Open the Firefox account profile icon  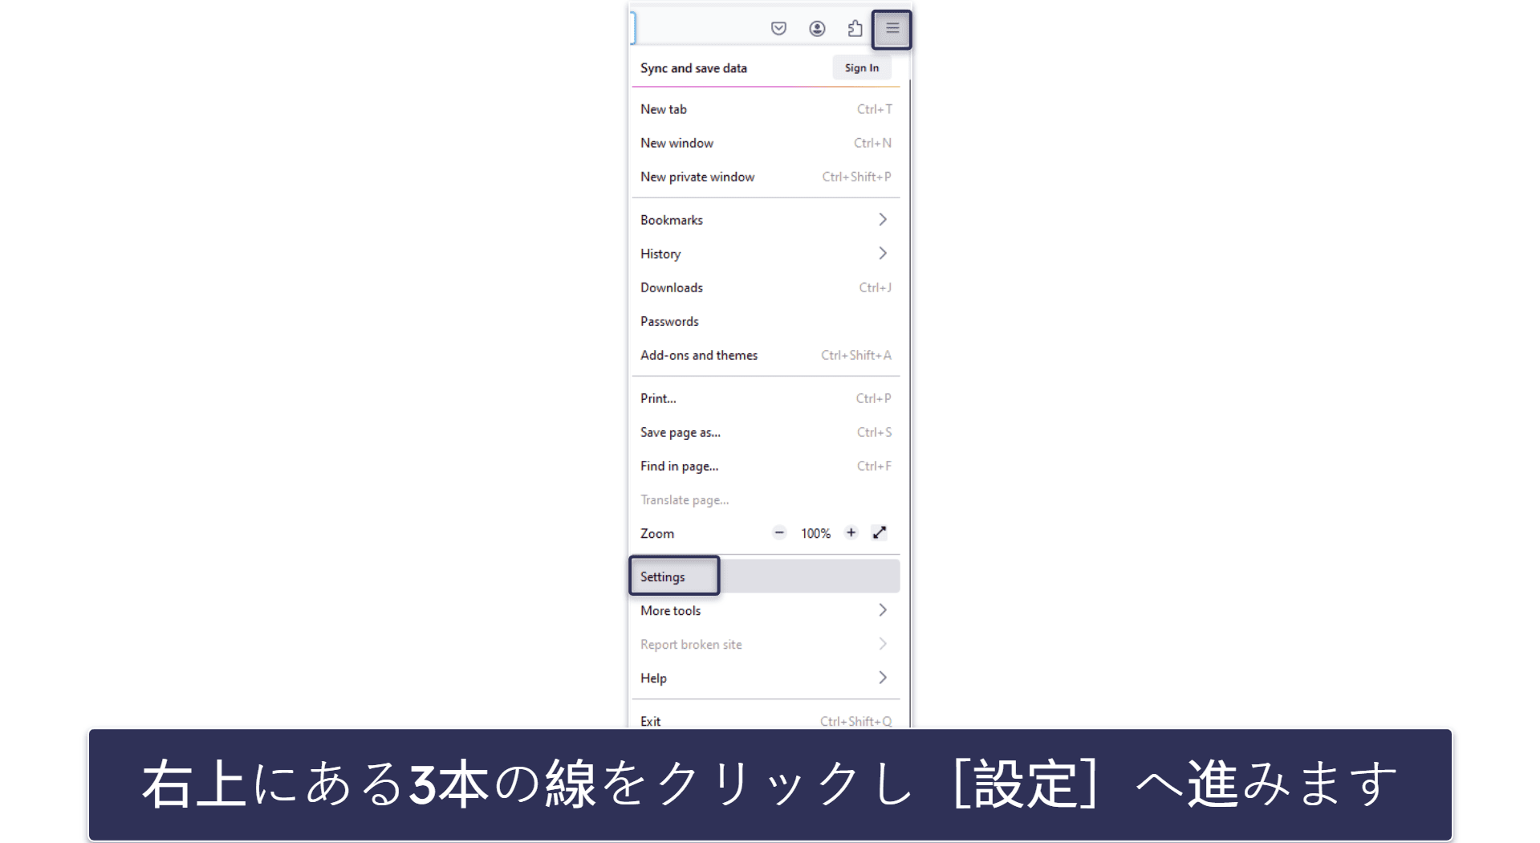click(x=817, y=29)
